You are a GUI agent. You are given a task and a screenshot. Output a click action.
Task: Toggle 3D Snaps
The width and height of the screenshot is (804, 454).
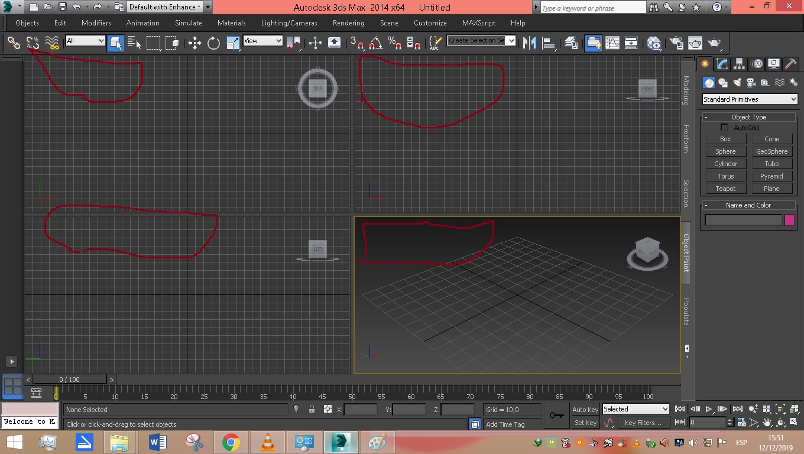coord(356,43)
